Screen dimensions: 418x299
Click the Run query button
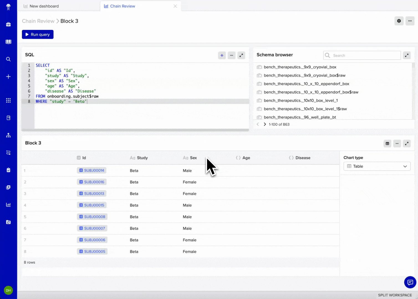point(37,34)
